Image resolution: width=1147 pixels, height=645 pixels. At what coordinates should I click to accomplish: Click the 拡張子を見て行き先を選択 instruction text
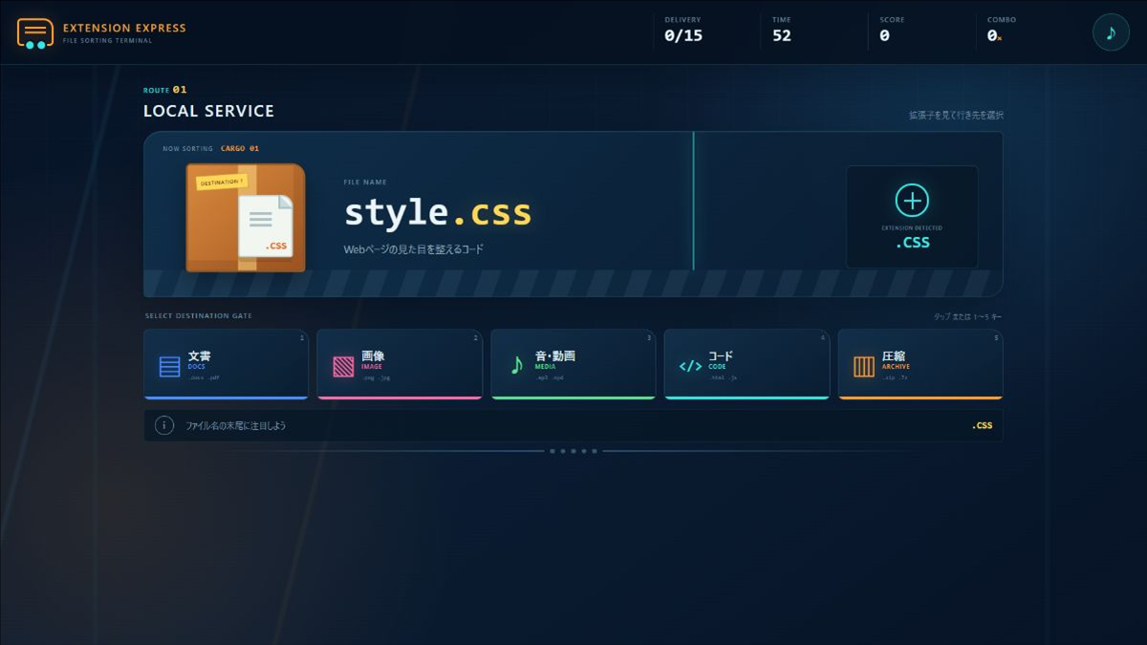click(x=956, y=115)
